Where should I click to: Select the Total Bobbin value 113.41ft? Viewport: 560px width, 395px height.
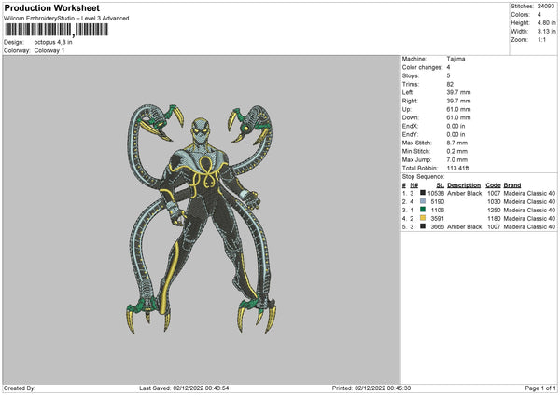click(x=458, y=168)
